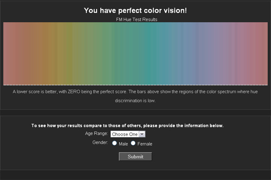Click the Submit button
Screen dimensions: 271x180
(135, 156)
